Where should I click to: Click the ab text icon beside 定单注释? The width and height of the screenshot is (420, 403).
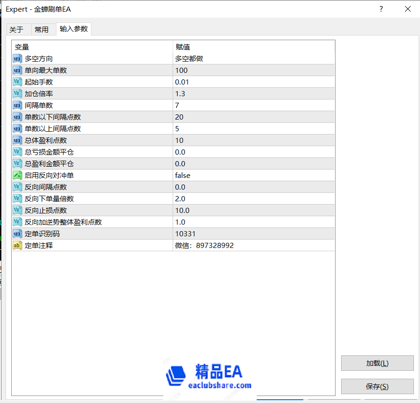pyautogui.click(x=17, y=245)
